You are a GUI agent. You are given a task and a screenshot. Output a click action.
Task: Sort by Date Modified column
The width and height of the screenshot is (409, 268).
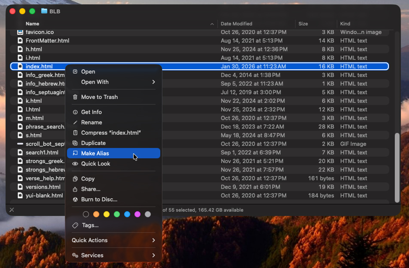coord(236,24)
